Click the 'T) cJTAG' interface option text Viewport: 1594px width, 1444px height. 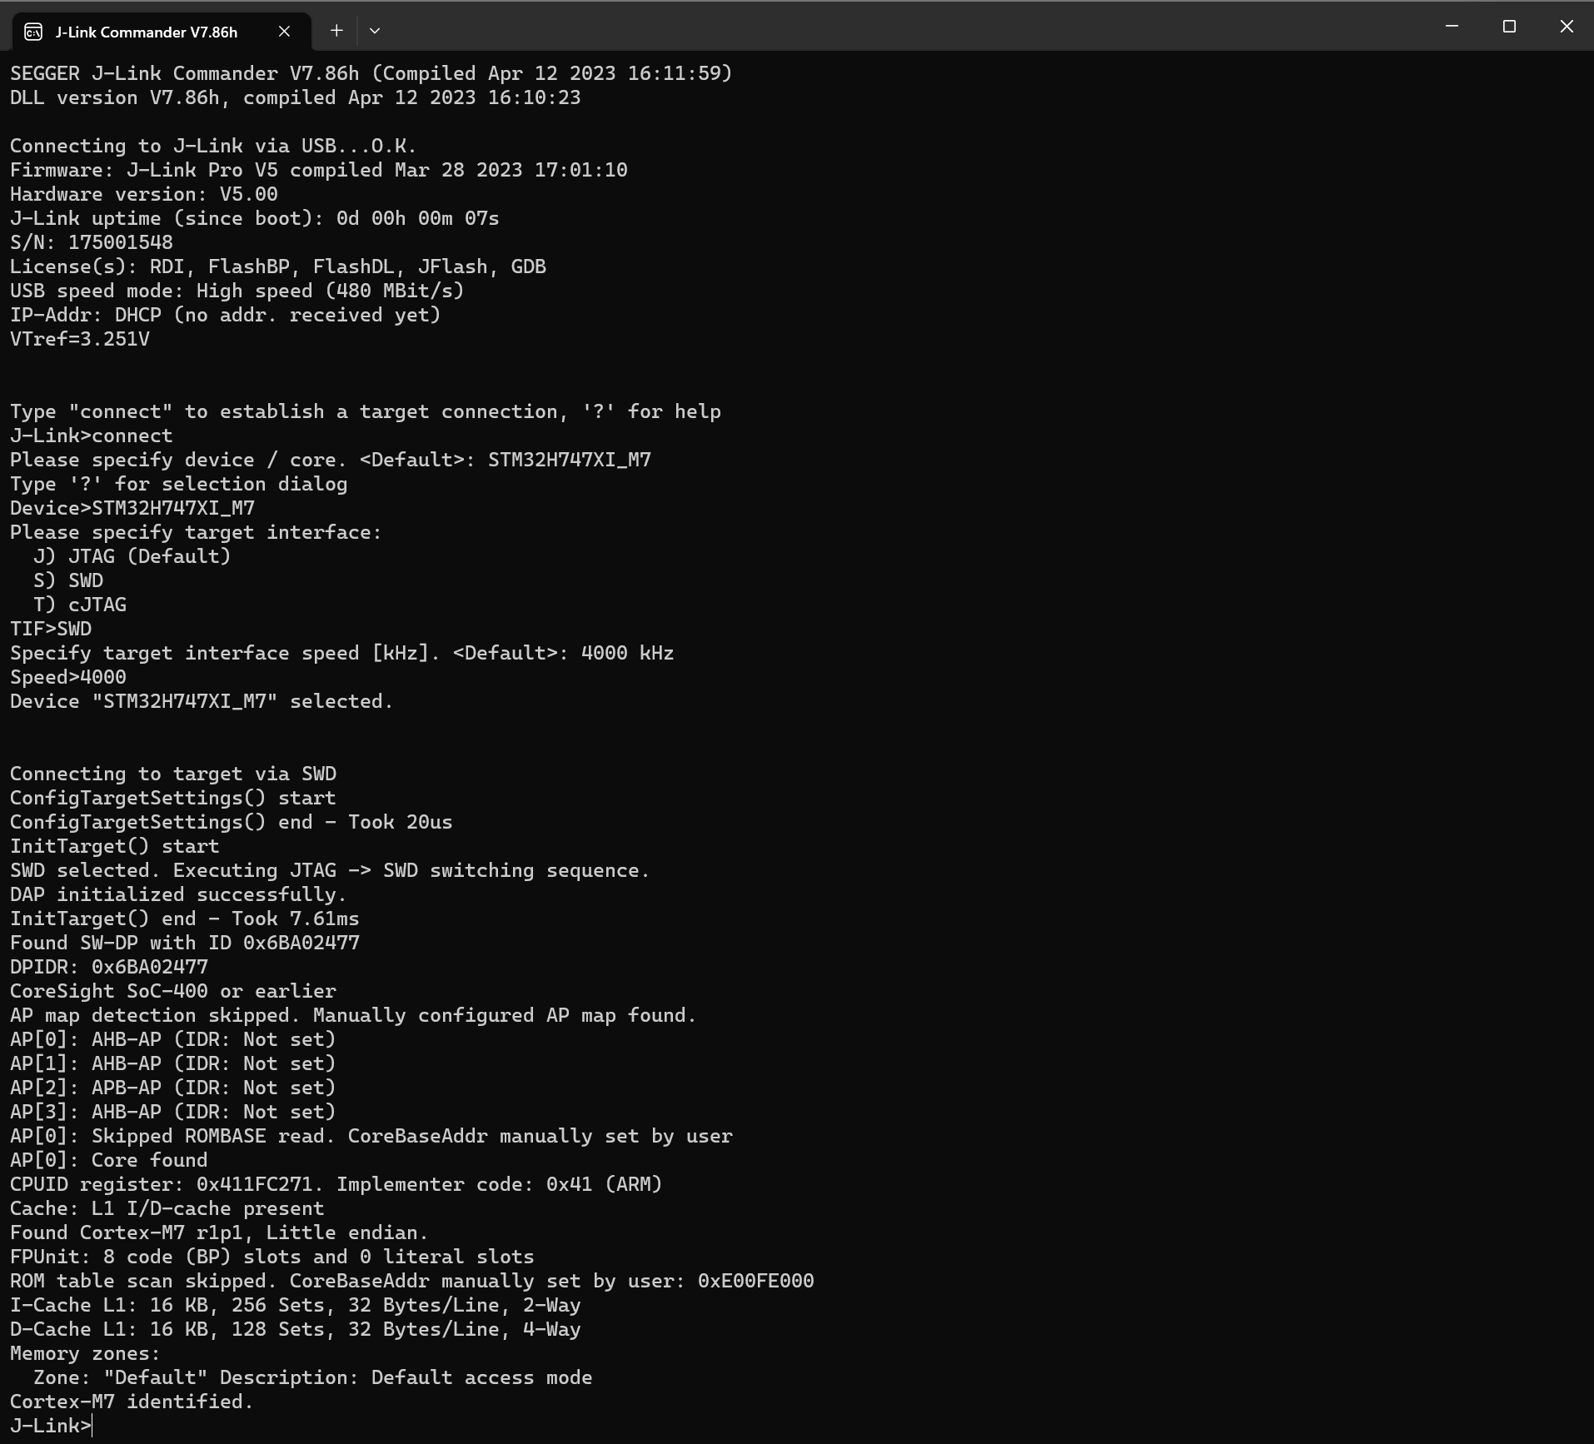tap(80, 605)
